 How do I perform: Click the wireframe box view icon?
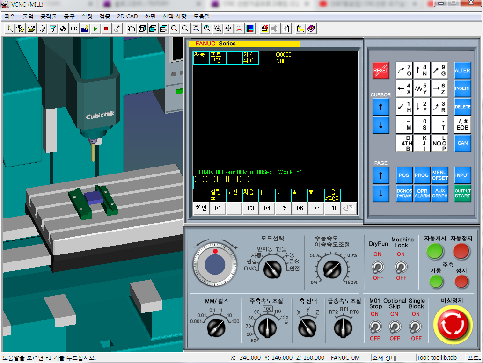pos(142,29)
